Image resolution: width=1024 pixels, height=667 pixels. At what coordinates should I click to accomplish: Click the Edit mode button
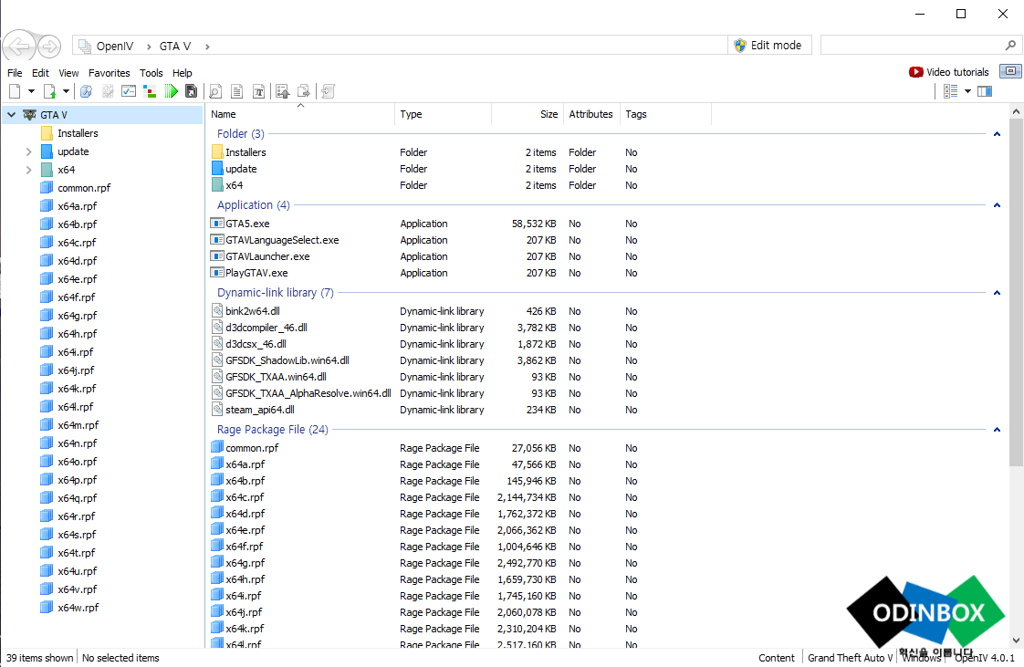[768, 45]
